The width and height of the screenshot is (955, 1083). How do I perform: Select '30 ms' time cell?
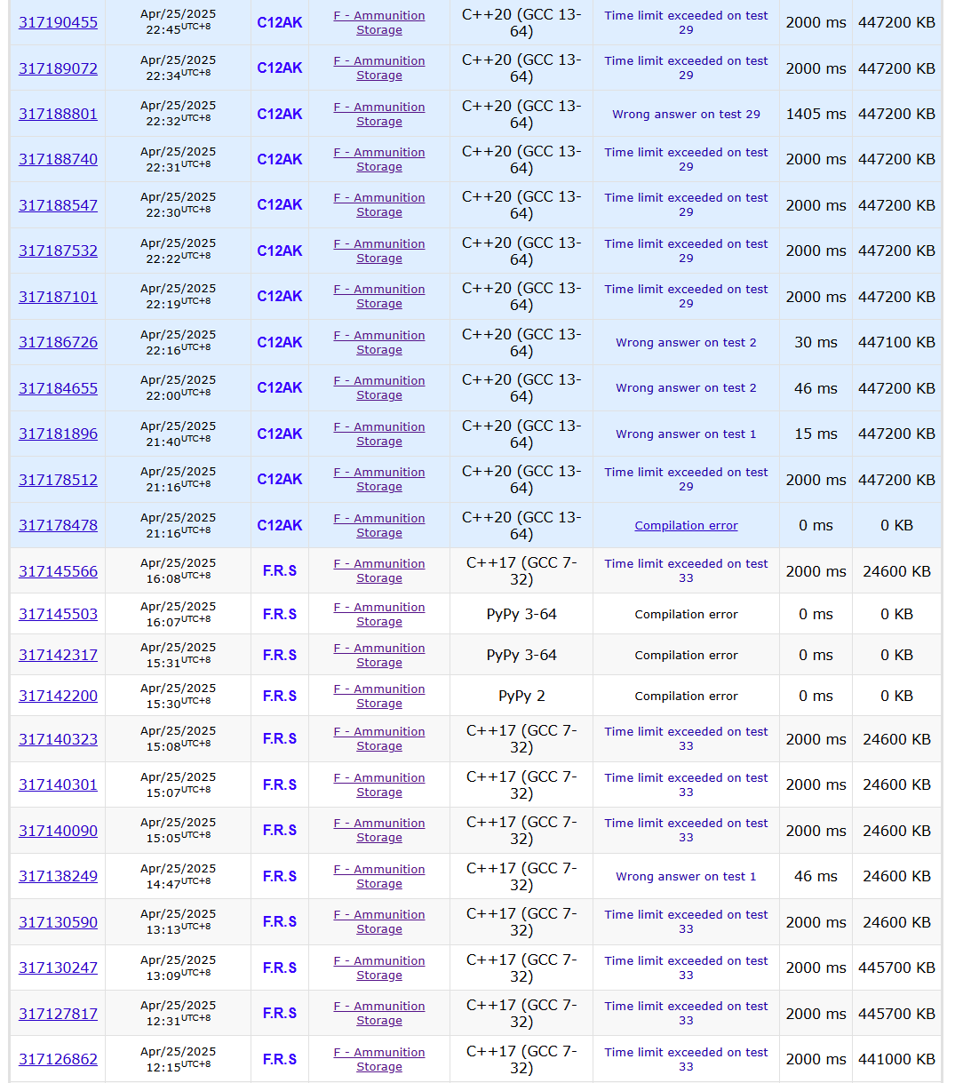coord(816,342)
